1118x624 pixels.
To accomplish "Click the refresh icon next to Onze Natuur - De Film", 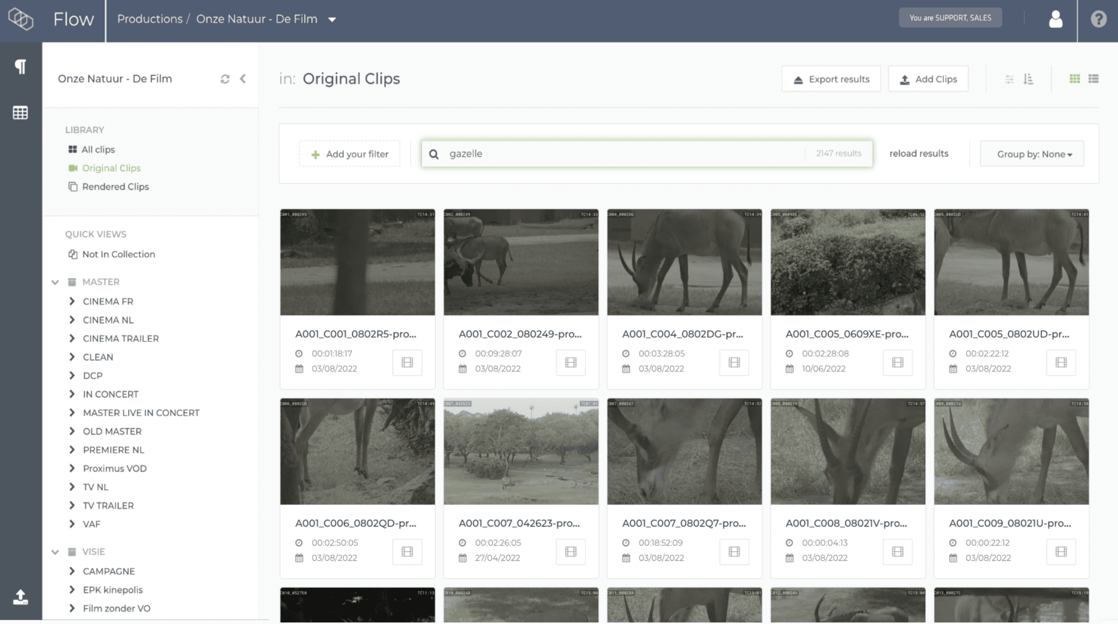I will pyautogui.click(x=224, y=79).
